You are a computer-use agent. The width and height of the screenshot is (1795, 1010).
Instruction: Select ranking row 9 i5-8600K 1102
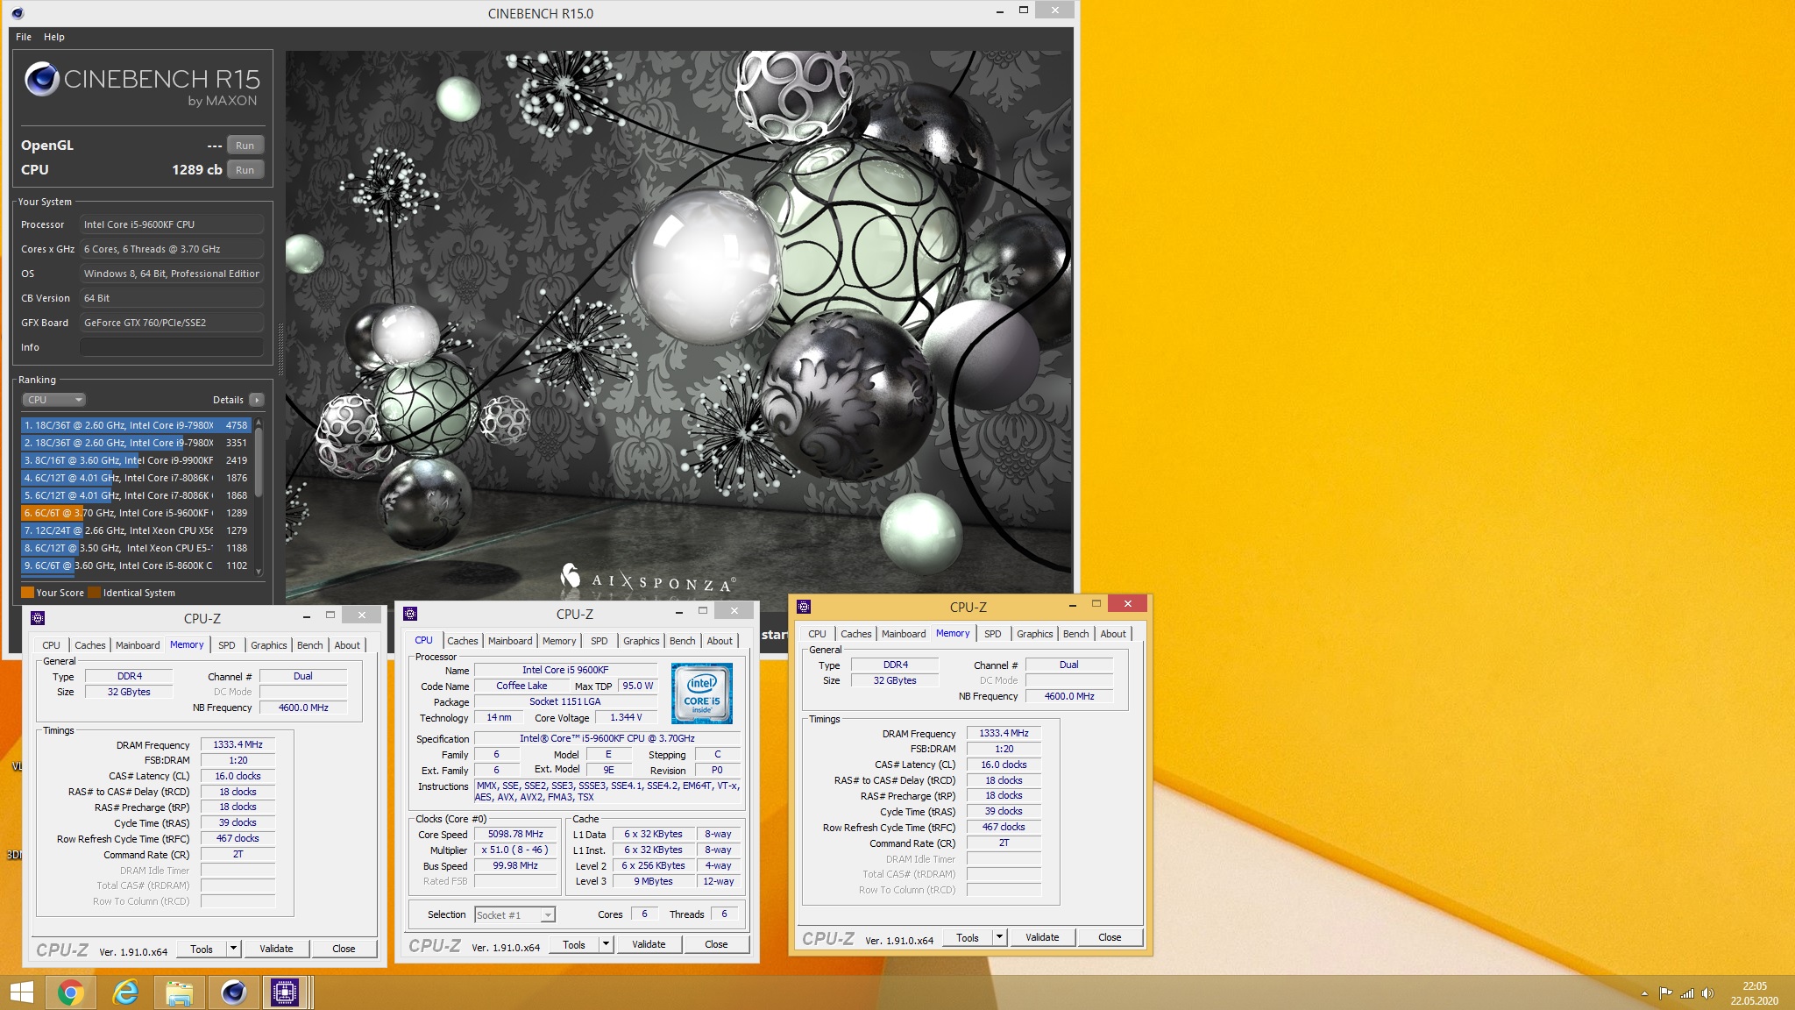136,565
